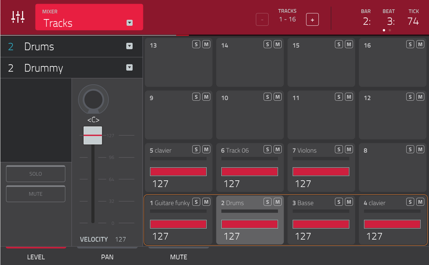Viewport: 429px width, 265px height.
Task: Solo track 1 Guitare funky
Action: click(196, 202)
